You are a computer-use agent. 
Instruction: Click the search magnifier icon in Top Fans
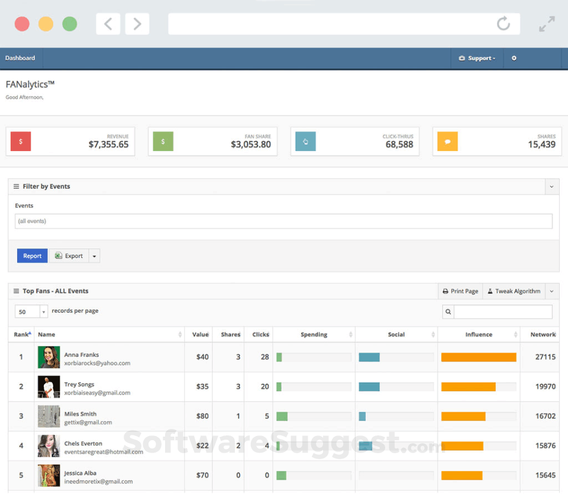coord(448,312)
